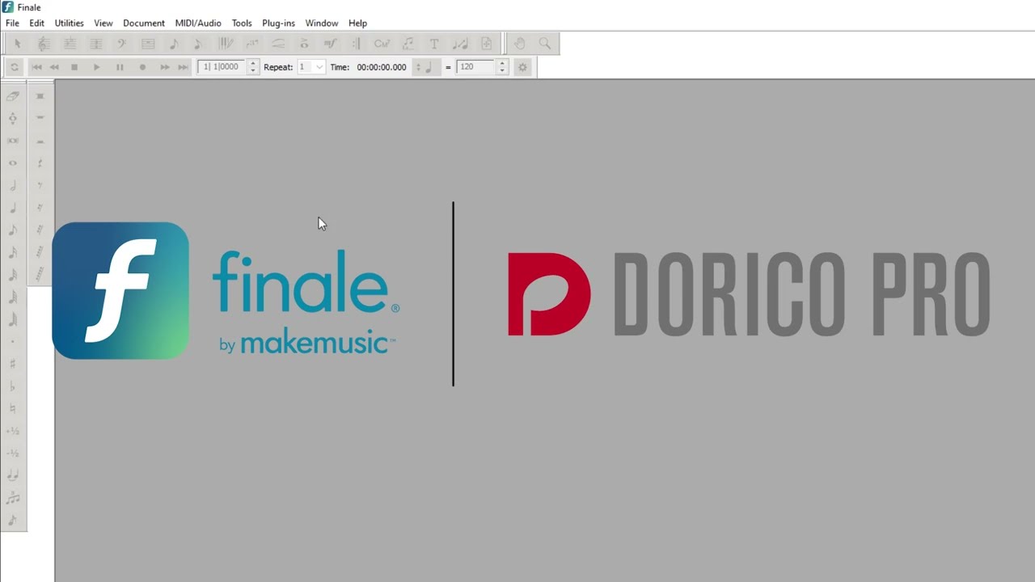Select the augmentation dot in palette
The height and width of the screenshot is (582, 1035).
12,343
